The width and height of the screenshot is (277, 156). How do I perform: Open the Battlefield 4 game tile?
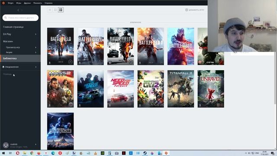click(90, 46)
